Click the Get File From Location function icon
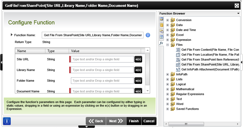 [x=178, y=55]
